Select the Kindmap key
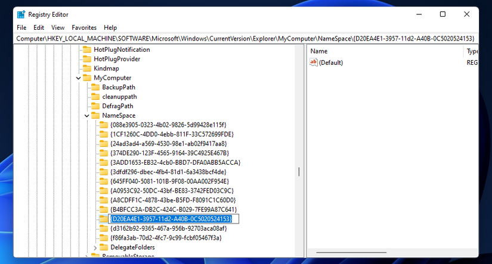This screenshot has height=264, width=492. click(x=106, y=68)
